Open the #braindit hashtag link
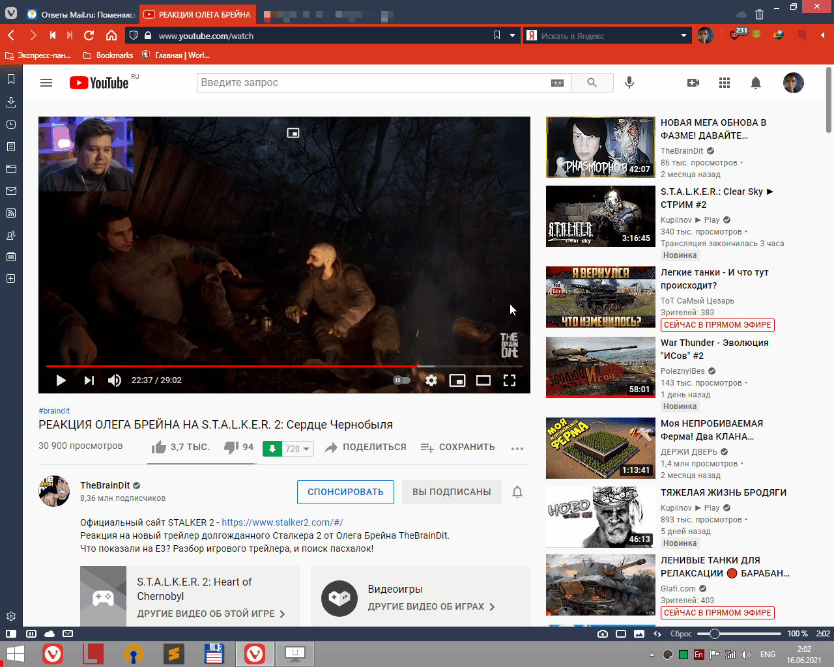 [54, 411]
